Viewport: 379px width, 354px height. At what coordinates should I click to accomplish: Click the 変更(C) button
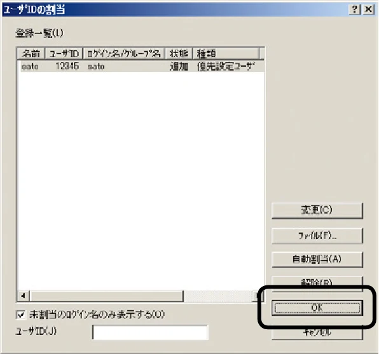[317, 210]
